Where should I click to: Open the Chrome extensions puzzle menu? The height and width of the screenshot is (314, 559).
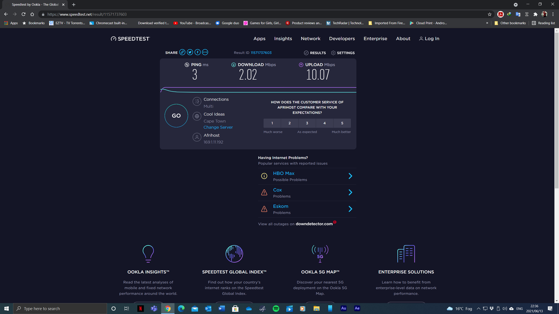(535, 14)
